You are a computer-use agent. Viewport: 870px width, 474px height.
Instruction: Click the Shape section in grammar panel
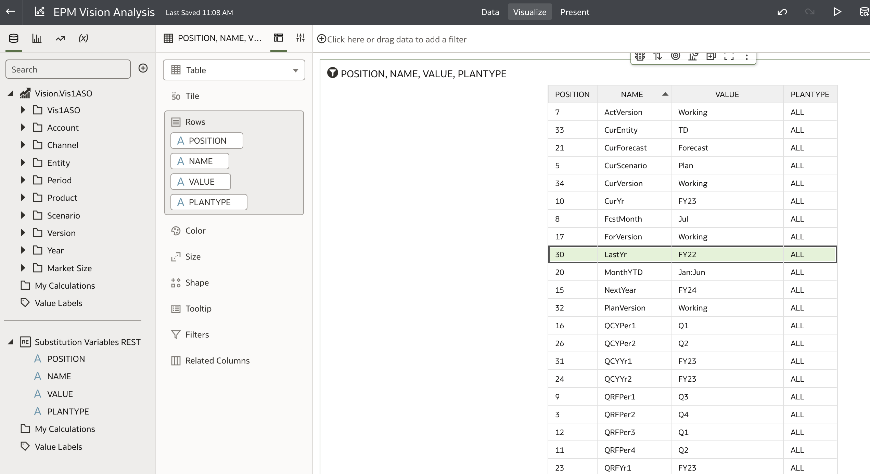click(190, 283)
